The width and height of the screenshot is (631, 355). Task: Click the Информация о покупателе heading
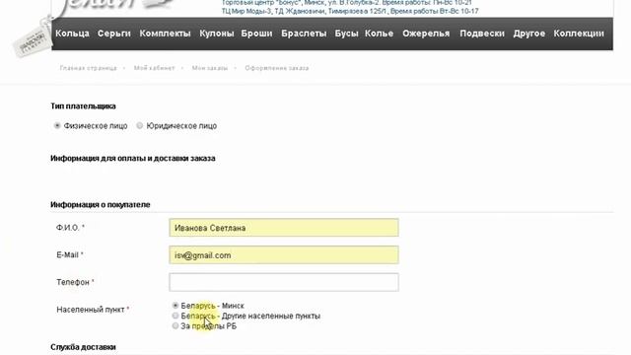point(101,205)
